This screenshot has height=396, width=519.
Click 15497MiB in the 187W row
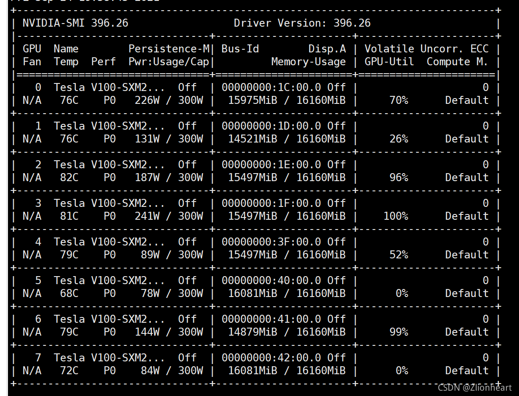coord(253,178)
